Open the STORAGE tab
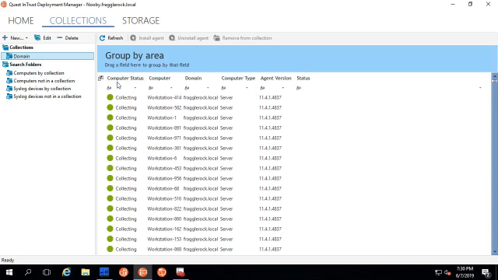Viewport: 498px width, 280px height. pyautogui.click(x=141, y=21)
